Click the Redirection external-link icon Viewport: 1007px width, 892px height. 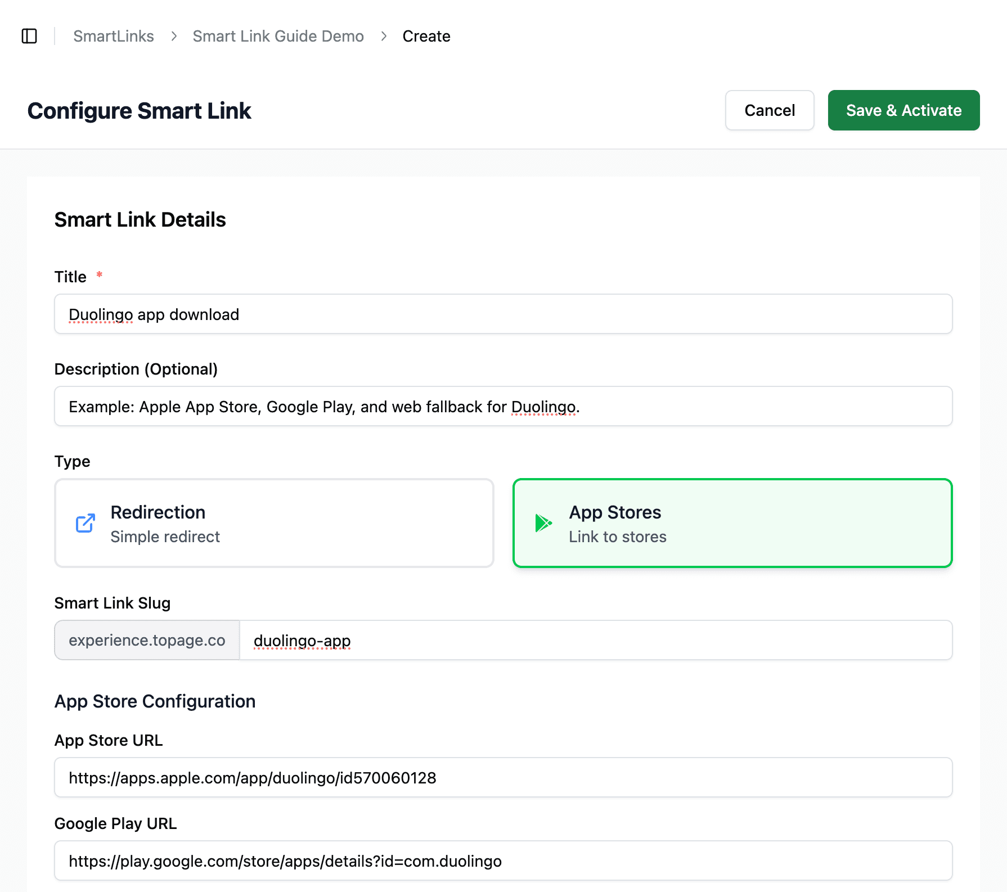pos(86,523)
